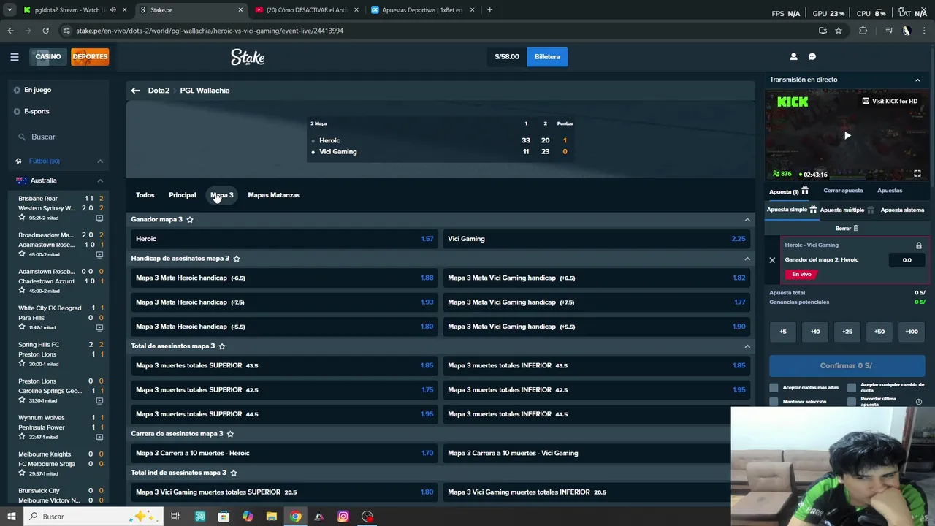935x526 pixels.
Task: Collapse the Fútbol (30) section
Action: point(100,161)
